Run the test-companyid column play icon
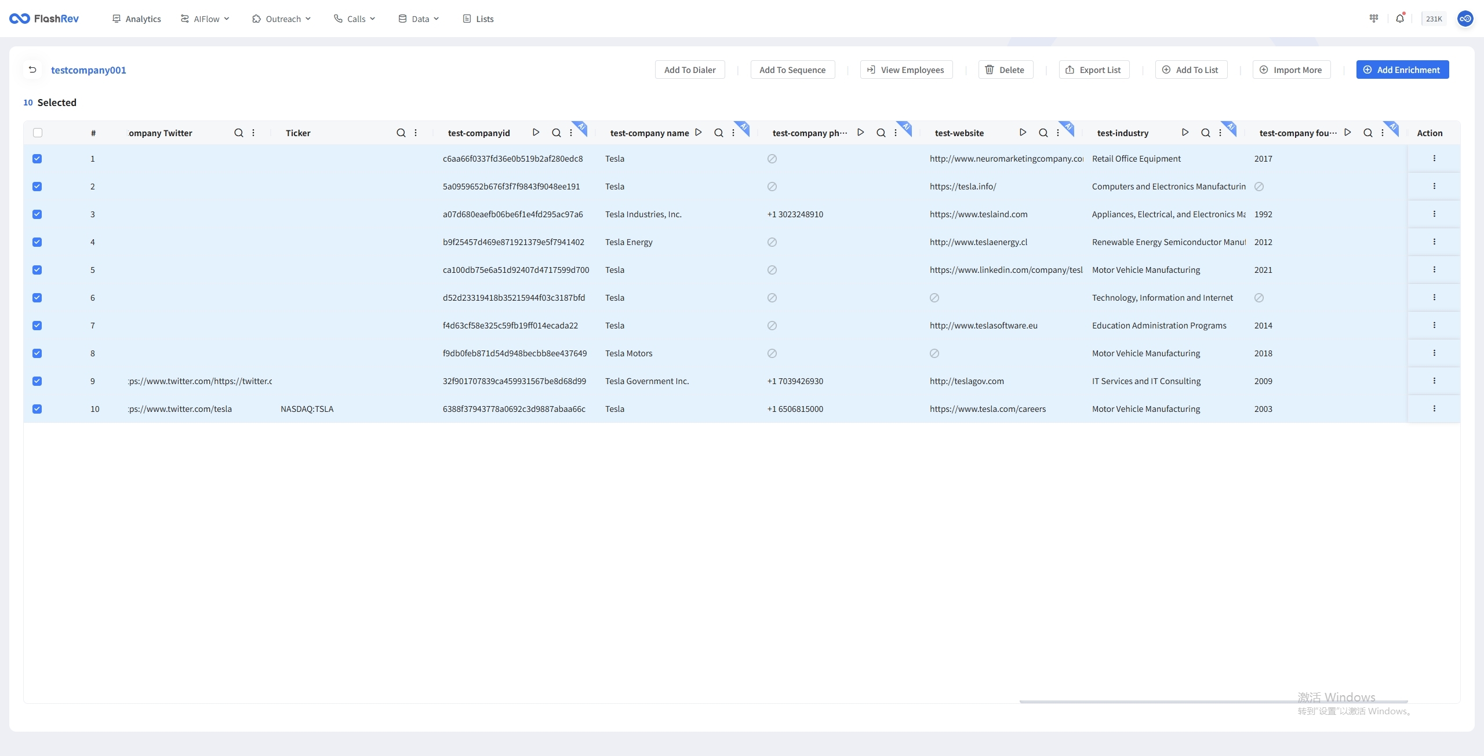 click(x=536, y=133)
